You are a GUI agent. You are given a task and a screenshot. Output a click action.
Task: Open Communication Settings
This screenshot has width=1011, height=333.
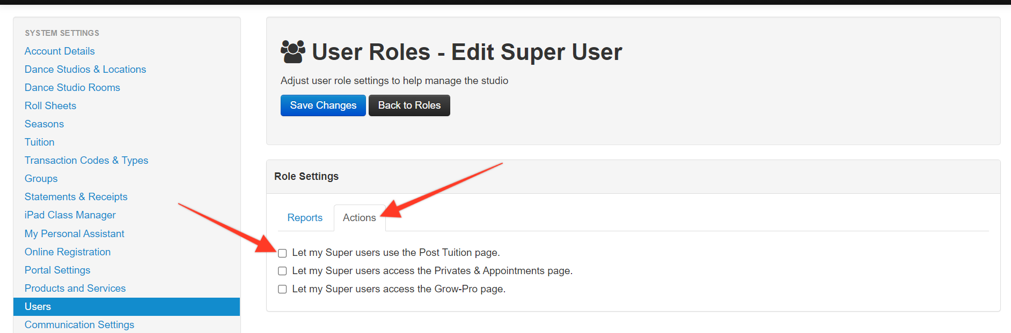(x=79, y=324)
